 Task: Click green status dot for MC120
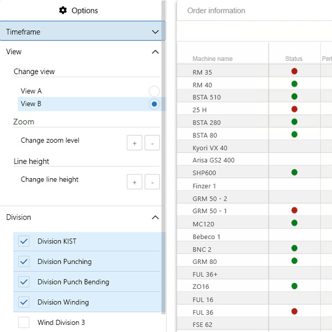click(x=294, y=223)
